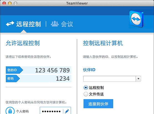Click the pencil edit password icon
Viewport: 154px width, 114px height.
[x=67, y=111]
